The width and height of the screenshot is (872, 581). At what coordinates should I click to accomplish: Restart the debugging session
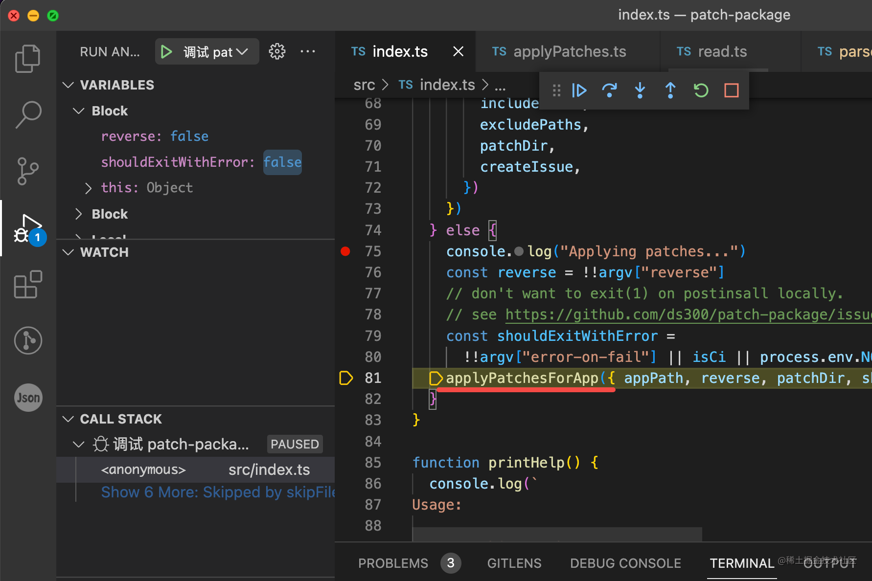click(701, 90)
